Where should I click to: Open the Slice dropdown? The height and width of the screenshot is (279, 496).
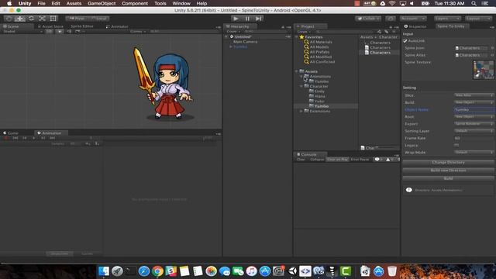(x=474, y=95)
